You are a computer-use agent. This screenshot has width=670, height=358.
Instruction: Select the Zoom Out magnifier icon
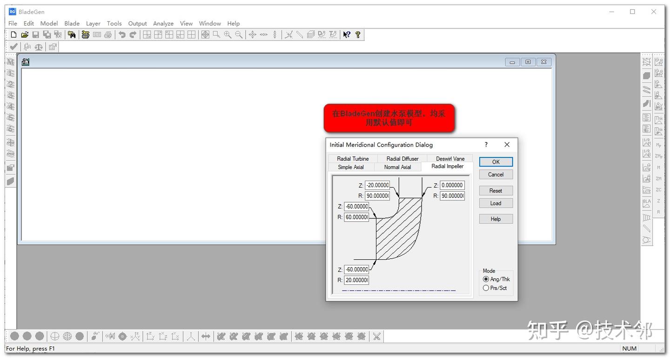pos(238,34)
